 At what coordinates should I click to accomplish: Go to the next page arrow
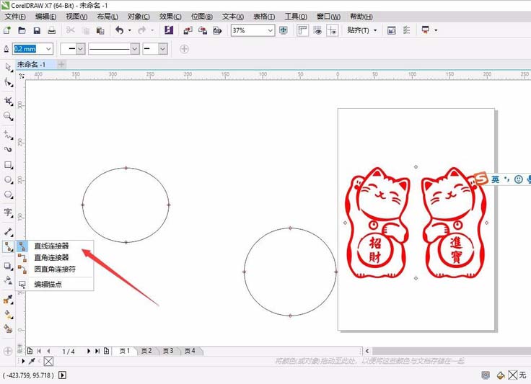click(x=89, y=351)
